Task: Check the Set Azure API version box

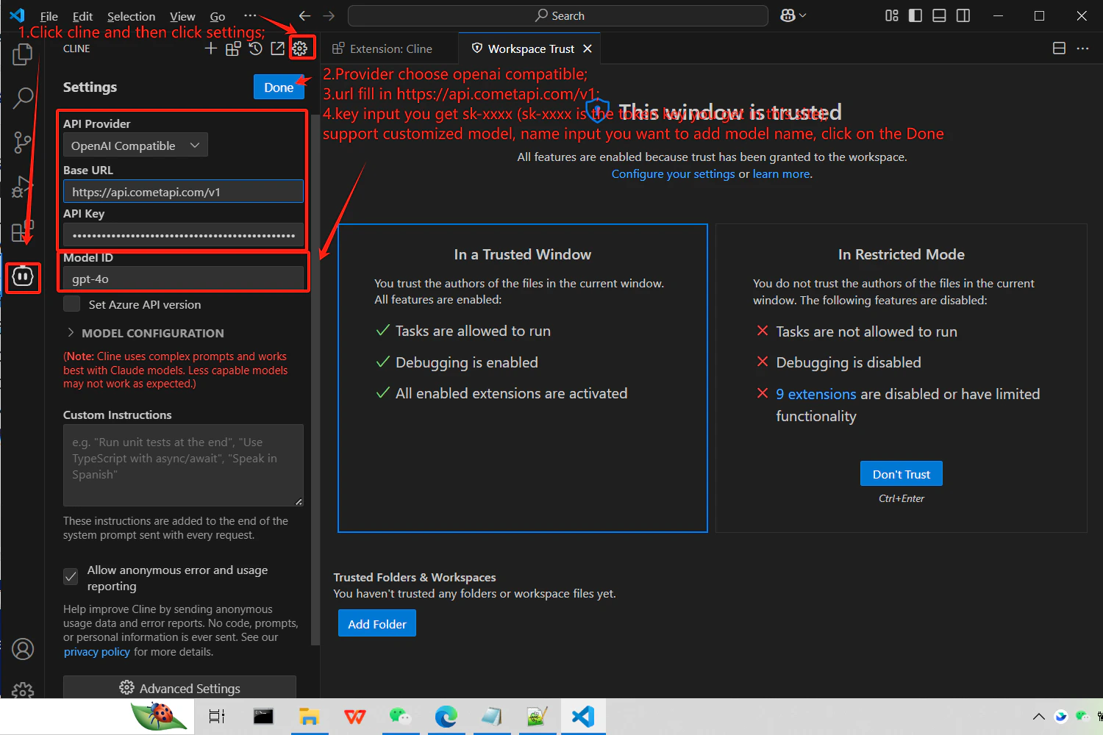Action: point(71,304)
